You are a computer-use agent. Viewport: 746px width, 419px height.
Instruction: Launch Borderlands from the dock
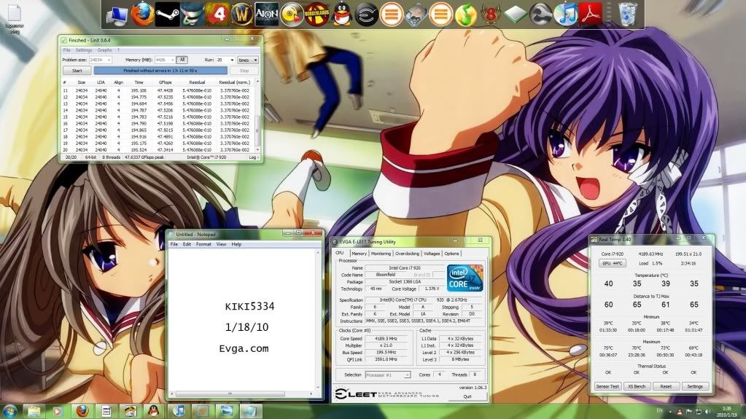317,13
